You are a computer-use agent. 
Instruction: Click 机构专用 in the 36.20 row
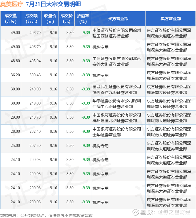101,75
